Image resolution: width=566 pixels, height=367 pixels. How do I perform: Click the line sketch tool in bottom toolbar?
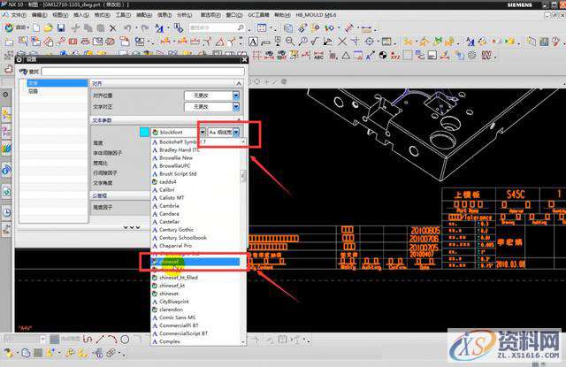pos(99,339)
